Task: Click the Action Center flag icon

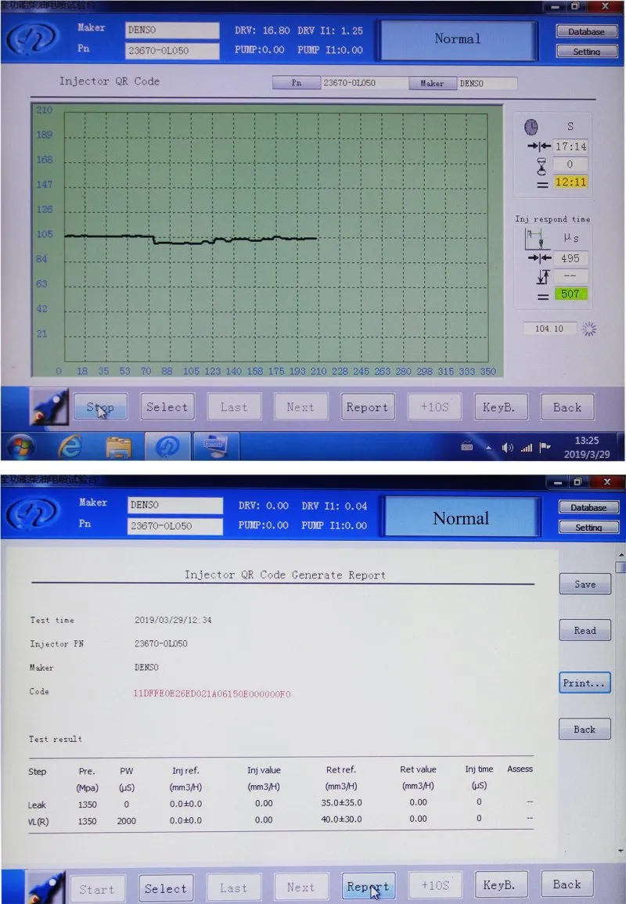Action: [545, 447]
